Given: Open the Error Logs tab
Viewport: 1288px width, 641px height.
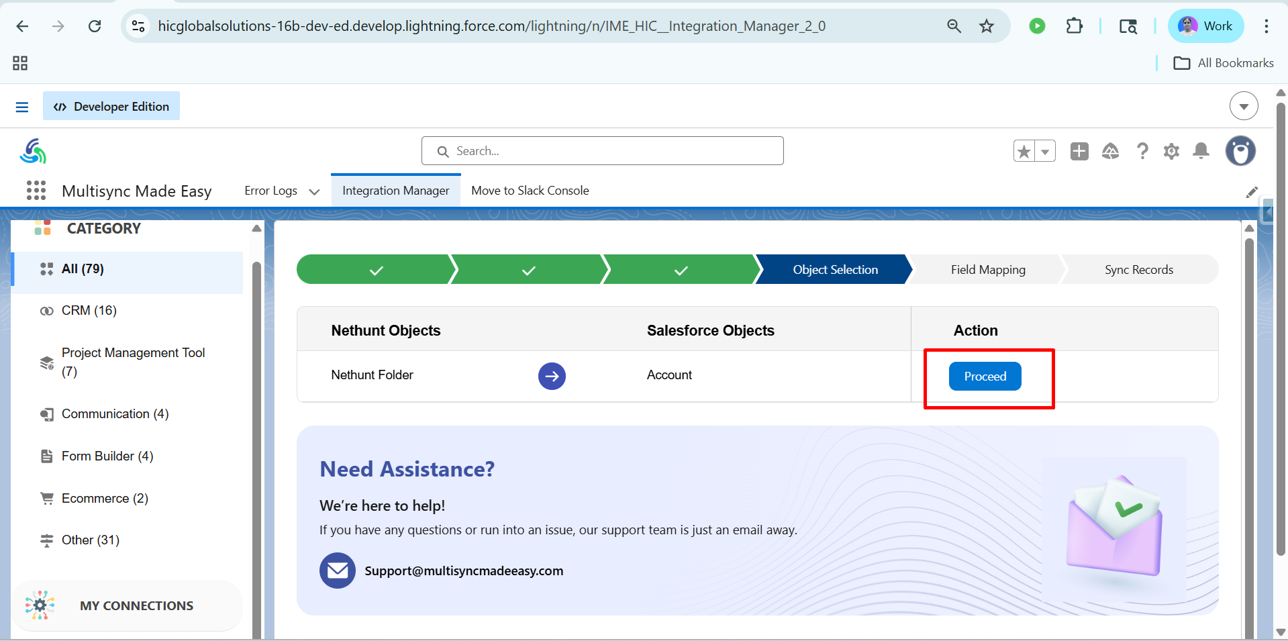Looking at the screenshot, I should [271, 191].
